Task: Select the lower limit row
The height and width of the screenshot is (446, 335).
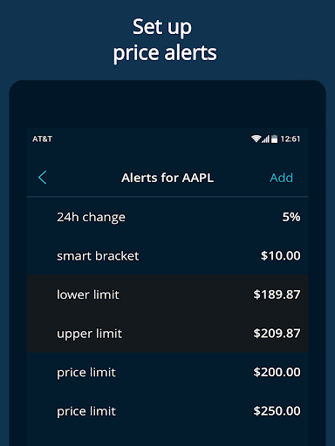Action: tap(167, 294)
